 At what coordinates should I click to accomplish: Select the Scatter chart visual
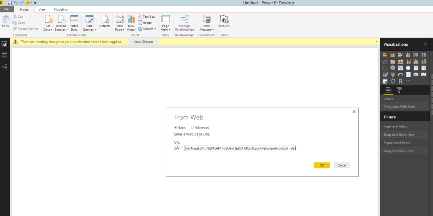coord(385,68)
